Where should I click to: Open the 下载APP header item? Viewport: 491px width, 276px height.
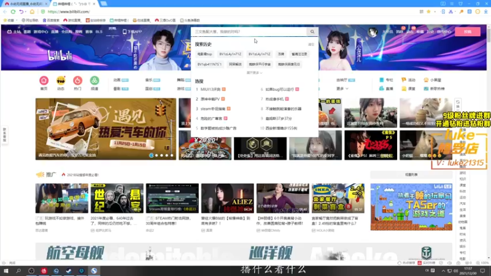point(132,32)
